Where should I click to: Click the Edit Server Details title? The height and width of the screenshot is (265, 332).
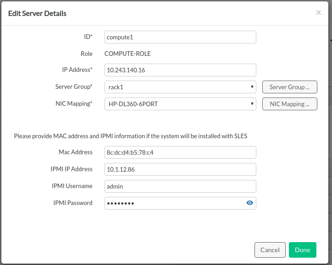click(x=38, y=13)
